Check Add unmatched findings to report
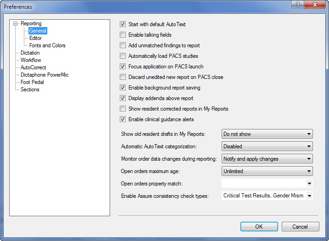329x241 pixels. [x=123, y=45]
